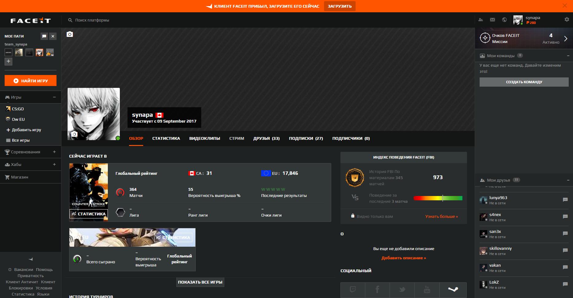Click the cover photo camera icon
The height and width of the screenshot is (298, 573).
click(70, 34)
